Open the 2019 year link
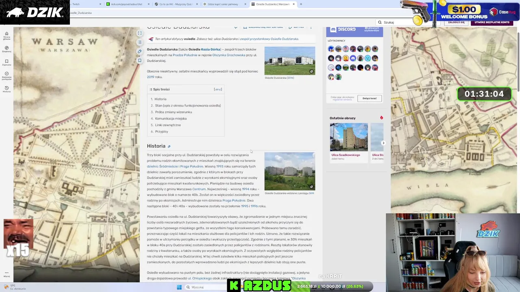This screenshot has height=292, width=520. 150,77
